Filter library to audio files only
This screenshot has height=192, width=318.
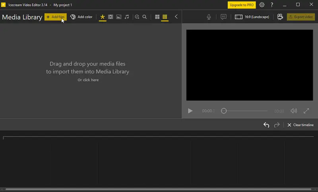(127, 17)
